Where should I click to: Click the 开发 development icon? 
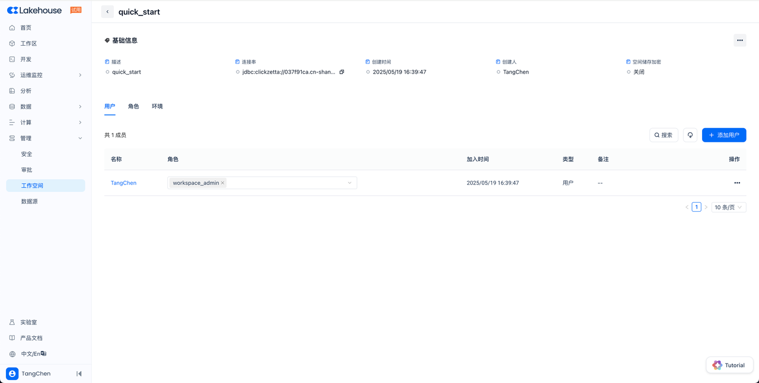point(12,59)
